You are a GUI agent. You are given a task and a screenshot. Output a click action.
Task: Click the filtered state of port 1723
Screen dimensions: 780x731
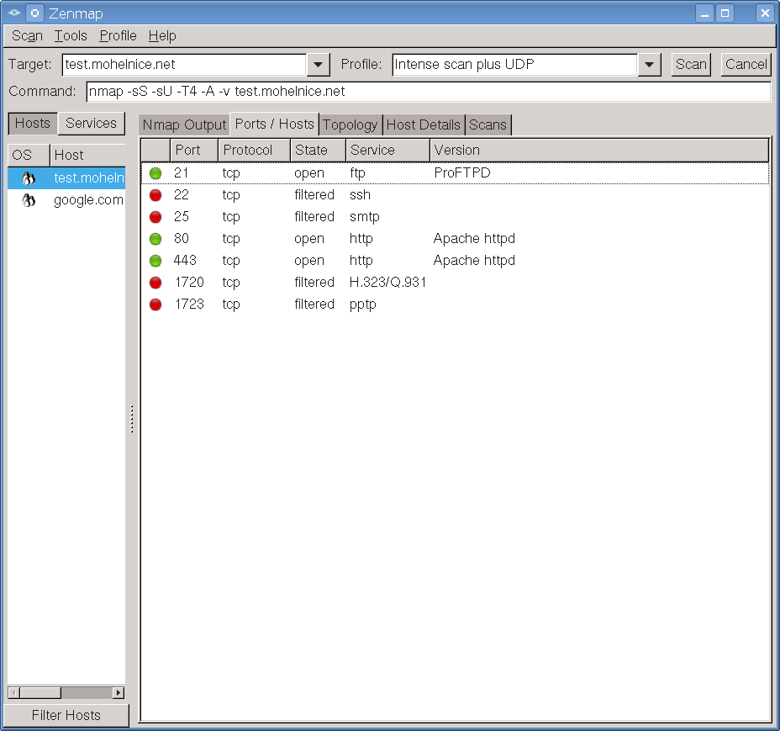314,305
